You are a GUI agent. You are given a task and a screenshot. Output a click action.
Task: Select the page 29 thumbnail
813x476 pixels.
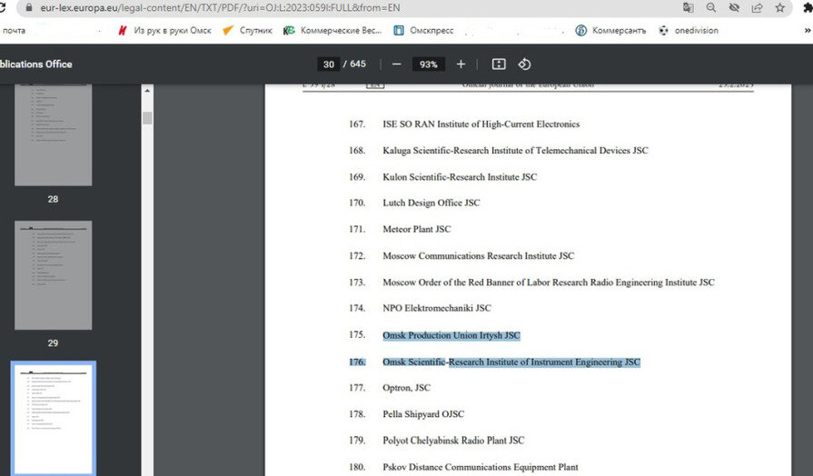[x=53, y=275]
